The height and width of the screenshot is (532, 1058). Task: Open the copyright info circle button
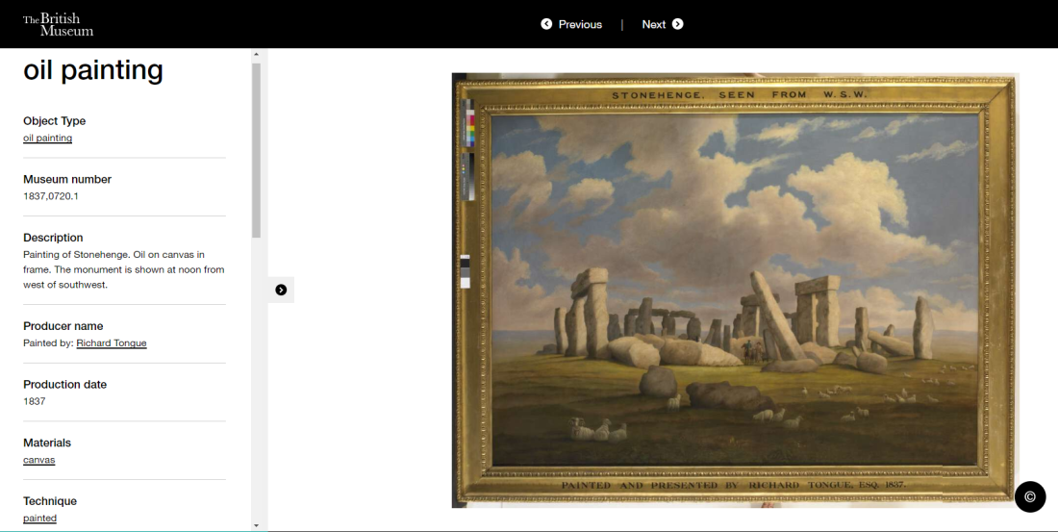click(x=1030, y=497)
